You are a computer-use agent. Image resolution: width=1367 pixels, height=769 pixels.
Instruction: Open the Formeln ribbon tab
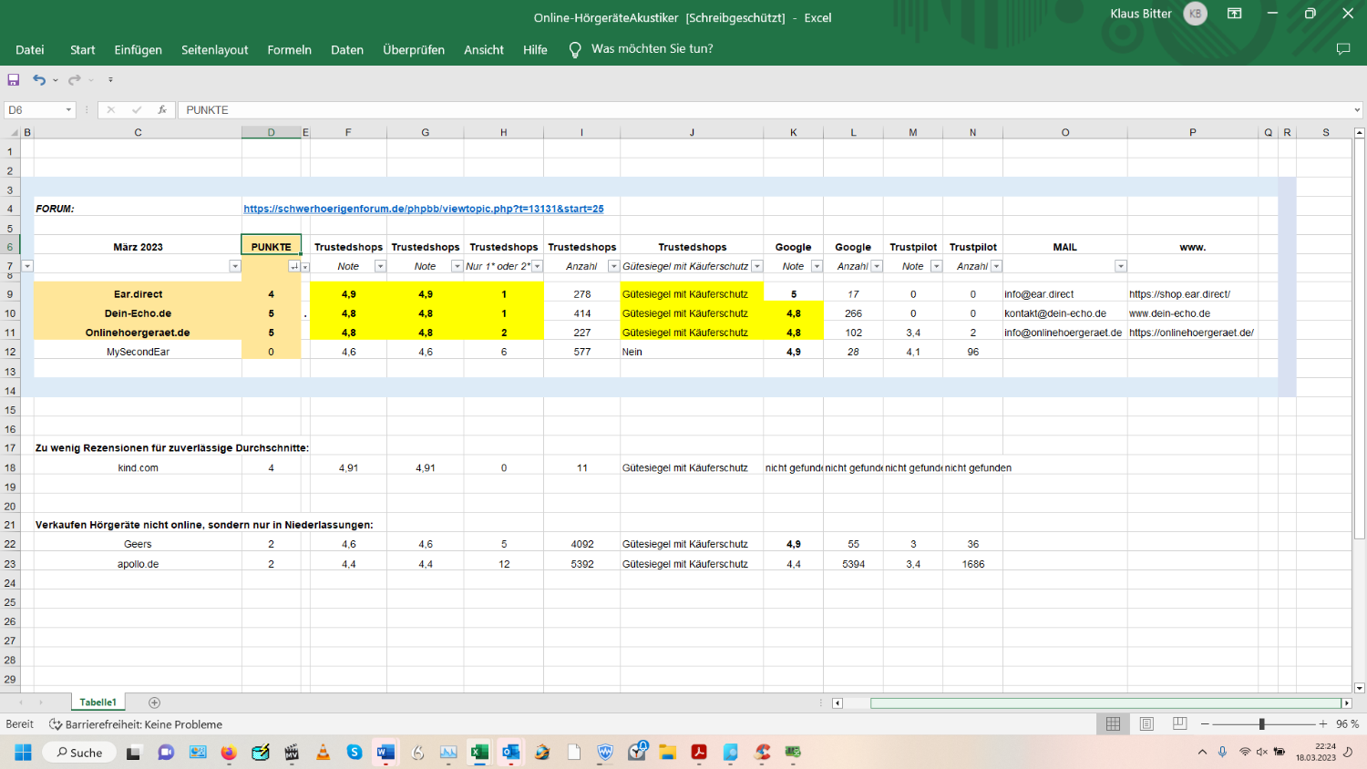pyautogui.click(x=289, y=50)
